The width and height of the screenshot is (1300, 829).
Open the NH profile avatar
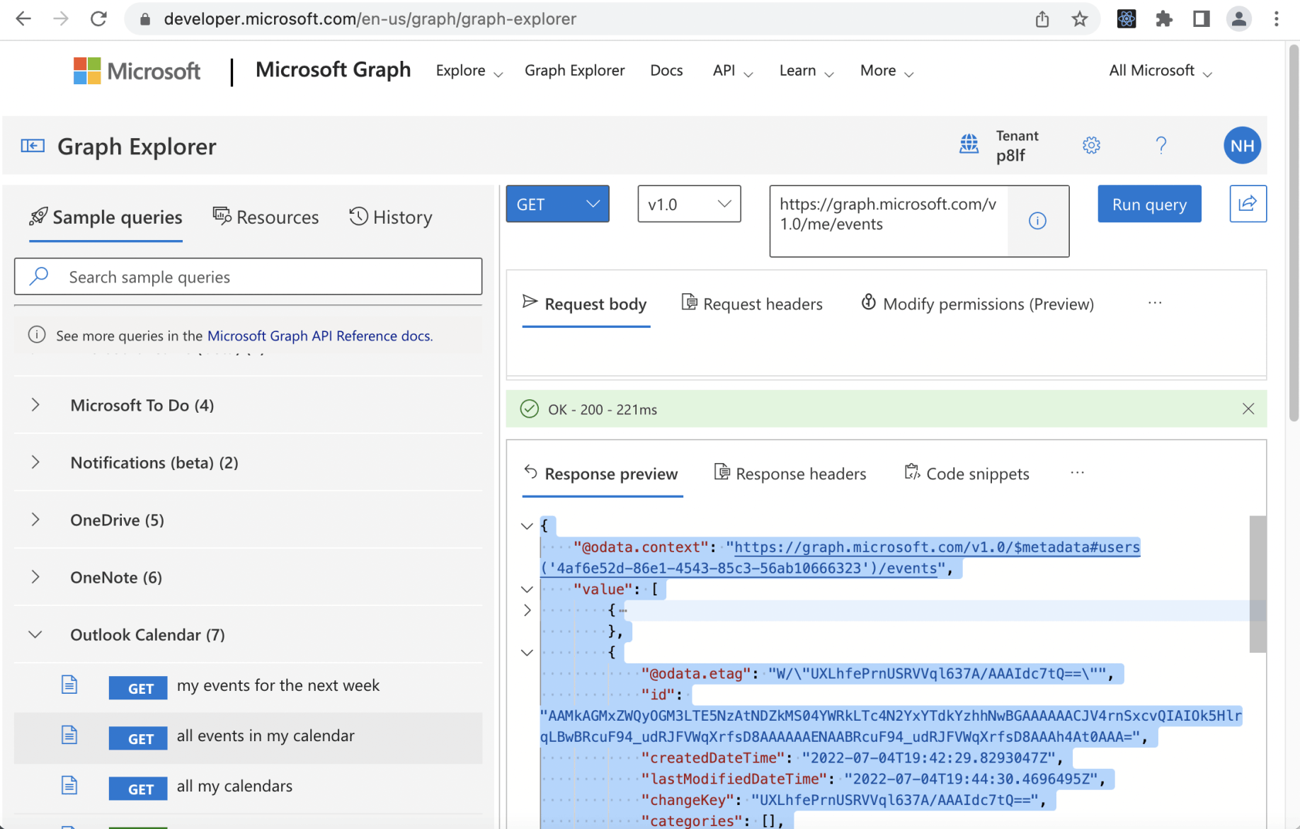1241,146
